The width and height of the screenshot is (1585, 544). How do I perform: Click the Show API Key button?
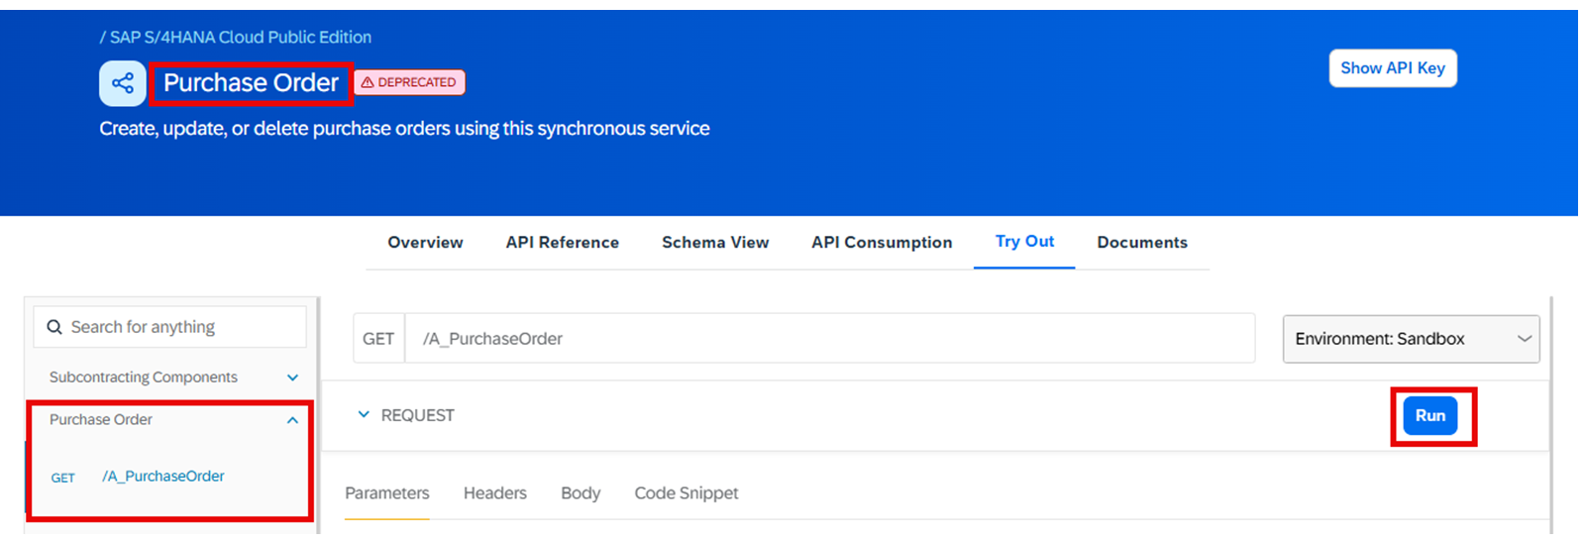1393,68
